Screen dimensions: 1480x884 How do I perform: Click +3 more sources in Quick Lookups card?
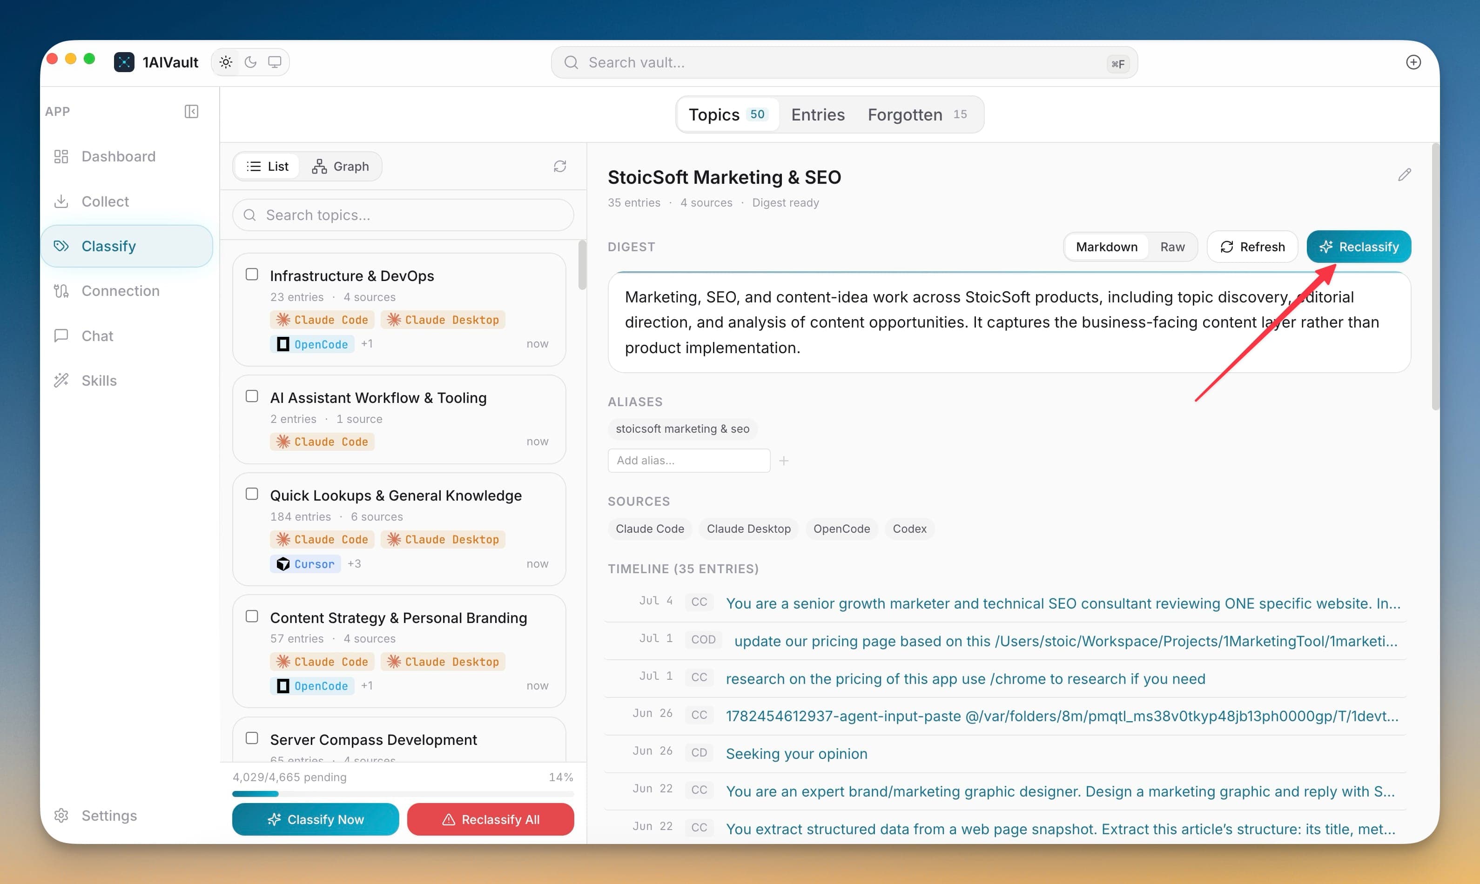354,563
